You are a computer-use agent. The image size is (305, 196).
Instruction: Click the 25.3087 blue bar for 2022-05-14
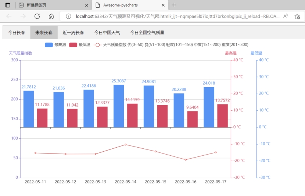[119, 106]
